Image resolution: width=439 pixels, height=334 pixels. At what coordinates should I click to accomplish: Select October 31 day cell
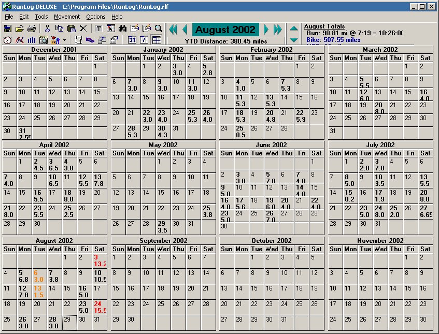point(287,323)
